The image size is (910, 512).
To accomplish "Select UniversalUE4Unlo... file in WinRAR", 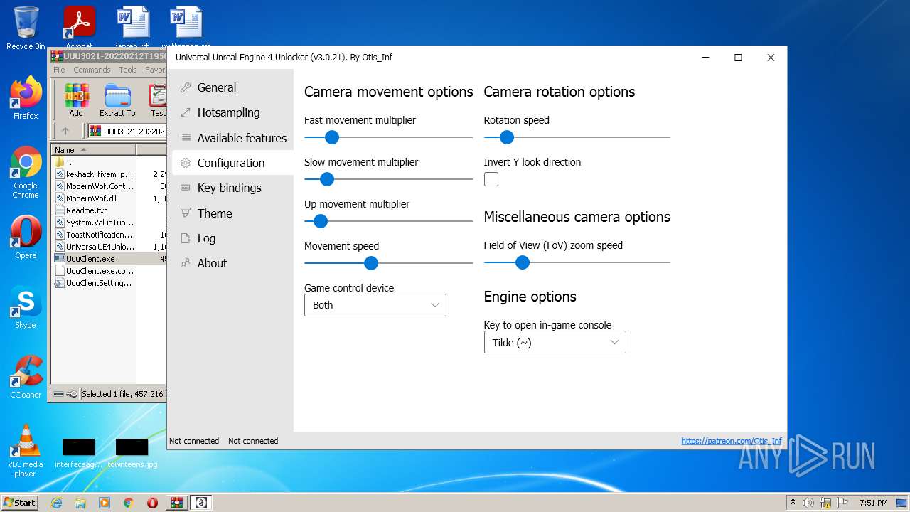I will (109, 247).
